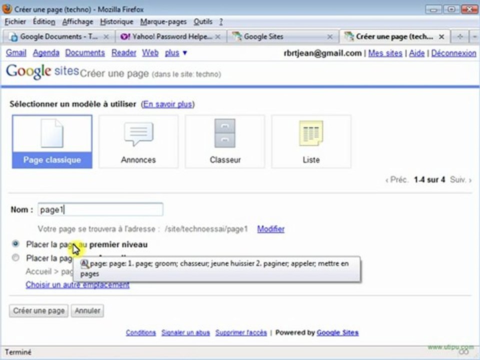Click the Nom text field
Image resolution: width=480 pixels, height=360 pixels.
tap(100, 209)
